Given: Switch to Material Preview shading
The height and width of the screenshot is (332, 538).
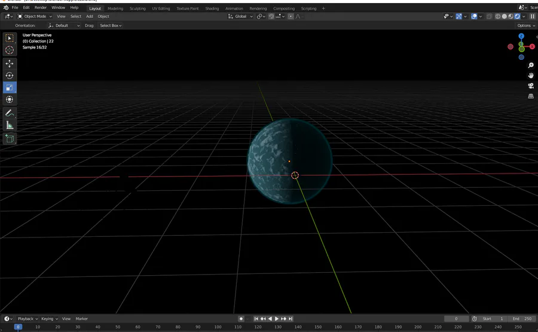Looking at the screenshot, I should tap(511, 16).
